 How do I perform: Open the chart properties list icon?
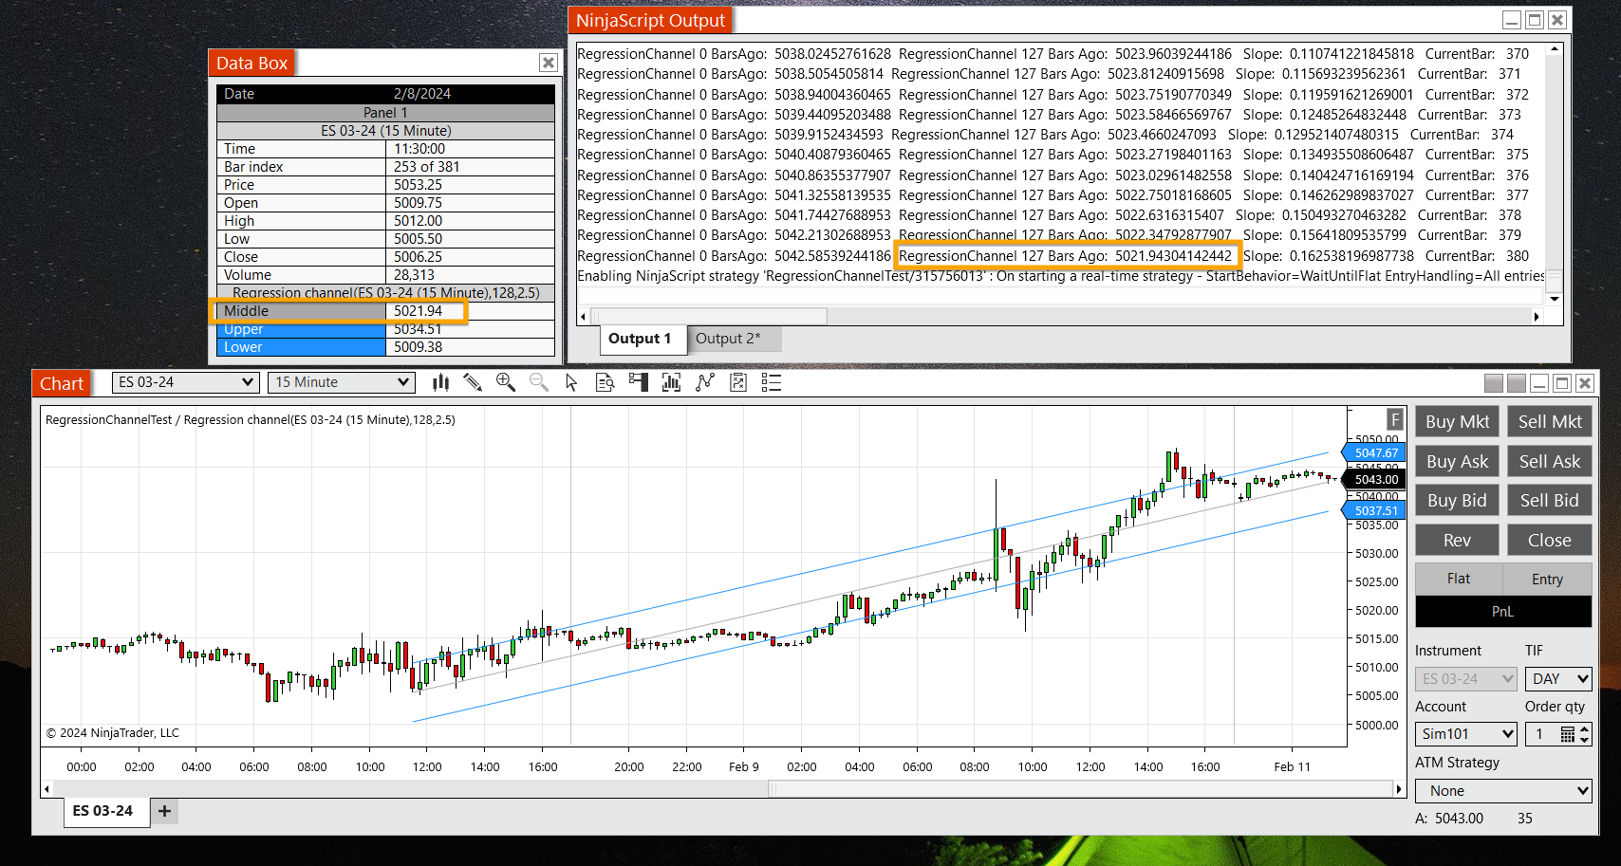[x=772, y=382]
